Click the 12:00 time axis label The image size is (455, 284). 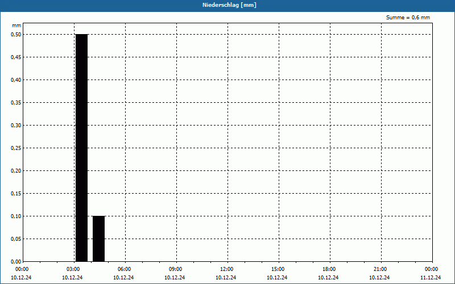[226, 269]
